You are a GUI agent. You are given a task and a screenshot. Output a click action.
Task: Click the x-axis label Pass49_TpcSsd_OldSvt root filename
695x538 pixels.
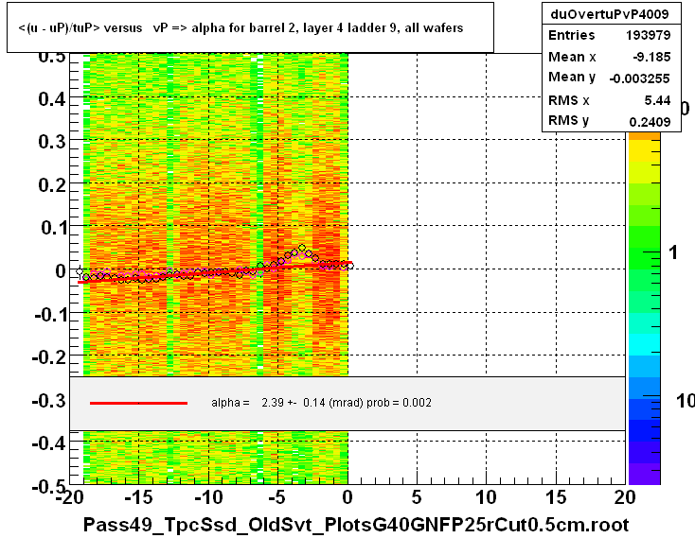click(x=356, y=525)
